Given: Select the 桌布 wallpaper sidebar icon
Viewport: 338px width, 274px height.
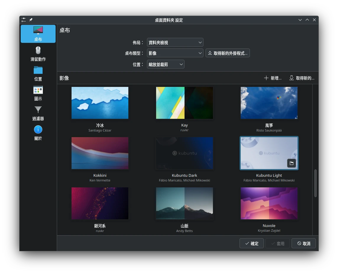Looking at the screenshot, I should tap(38, 34).
